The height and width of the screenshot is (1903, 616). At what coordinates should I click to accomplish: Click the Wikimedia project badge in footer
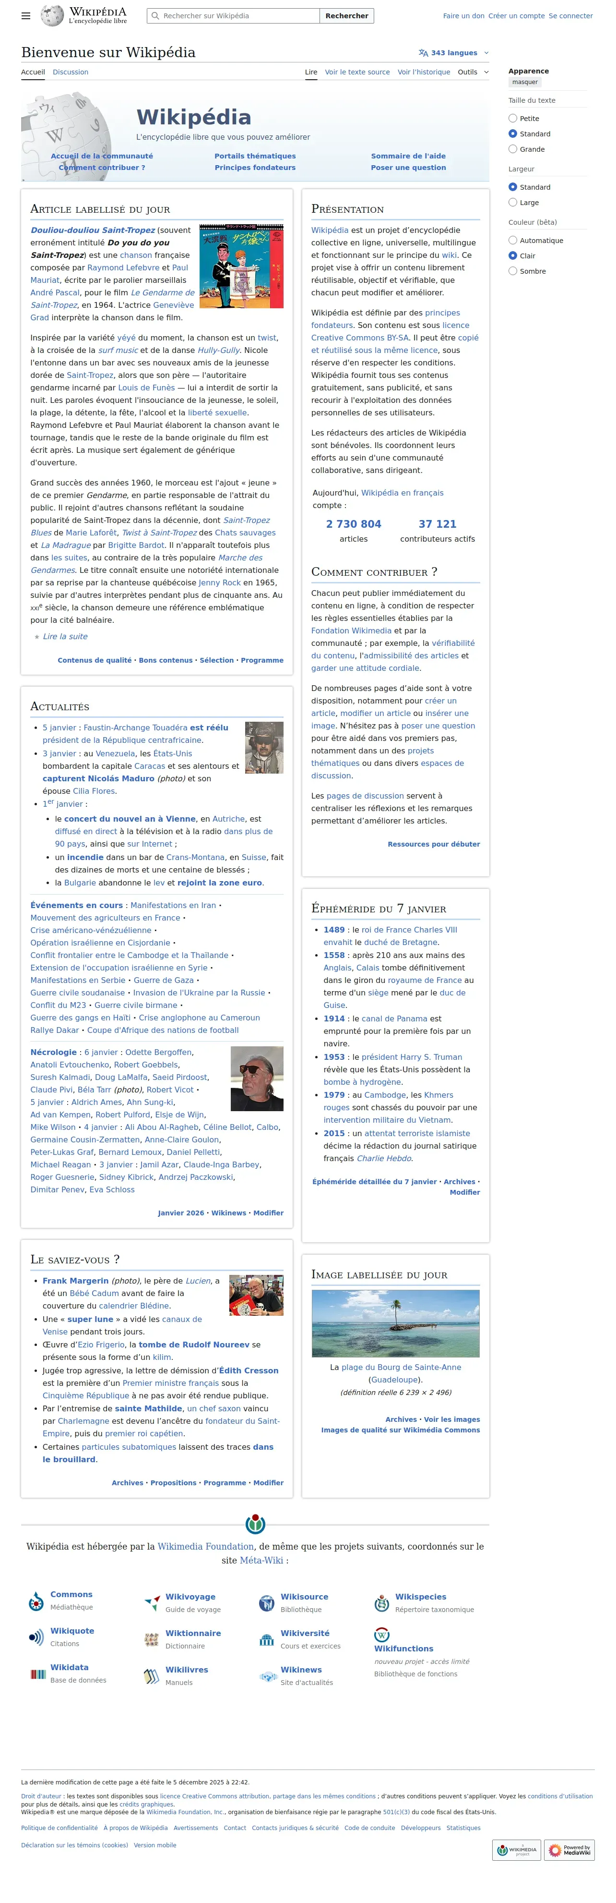[x=516, y=1851]
